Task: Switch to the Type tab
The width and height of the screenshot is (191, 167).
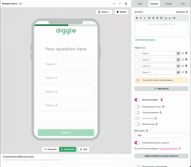Action: pos(140,4)
